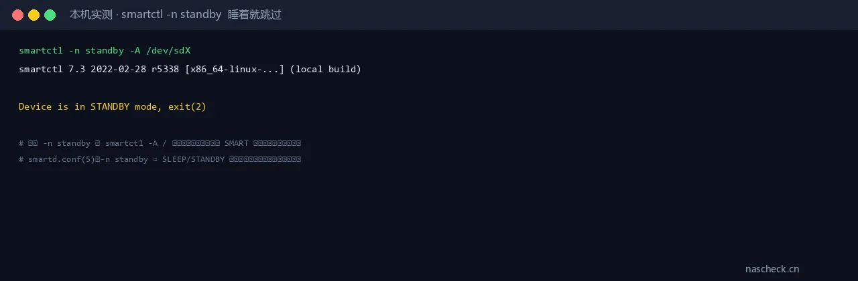This screenshot has height=281, width=858.
Task: Click the exit(2) text in the yellow line
Action: pos(188,107)
